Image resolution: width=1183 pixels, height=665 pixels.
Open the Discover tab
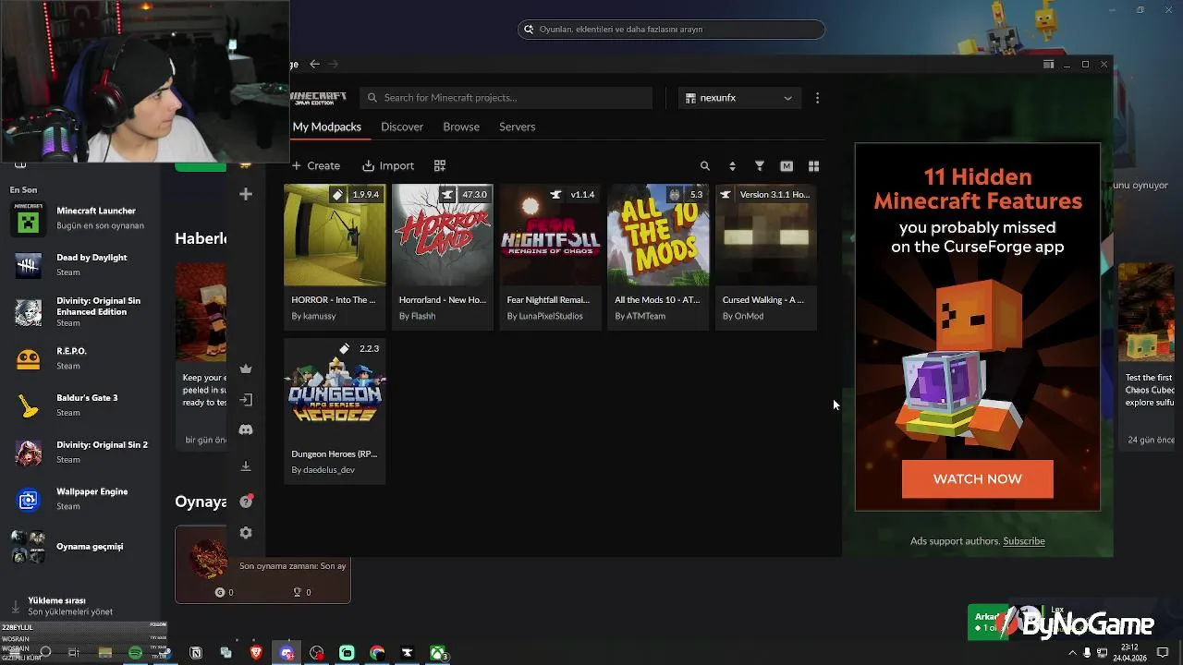402,127
